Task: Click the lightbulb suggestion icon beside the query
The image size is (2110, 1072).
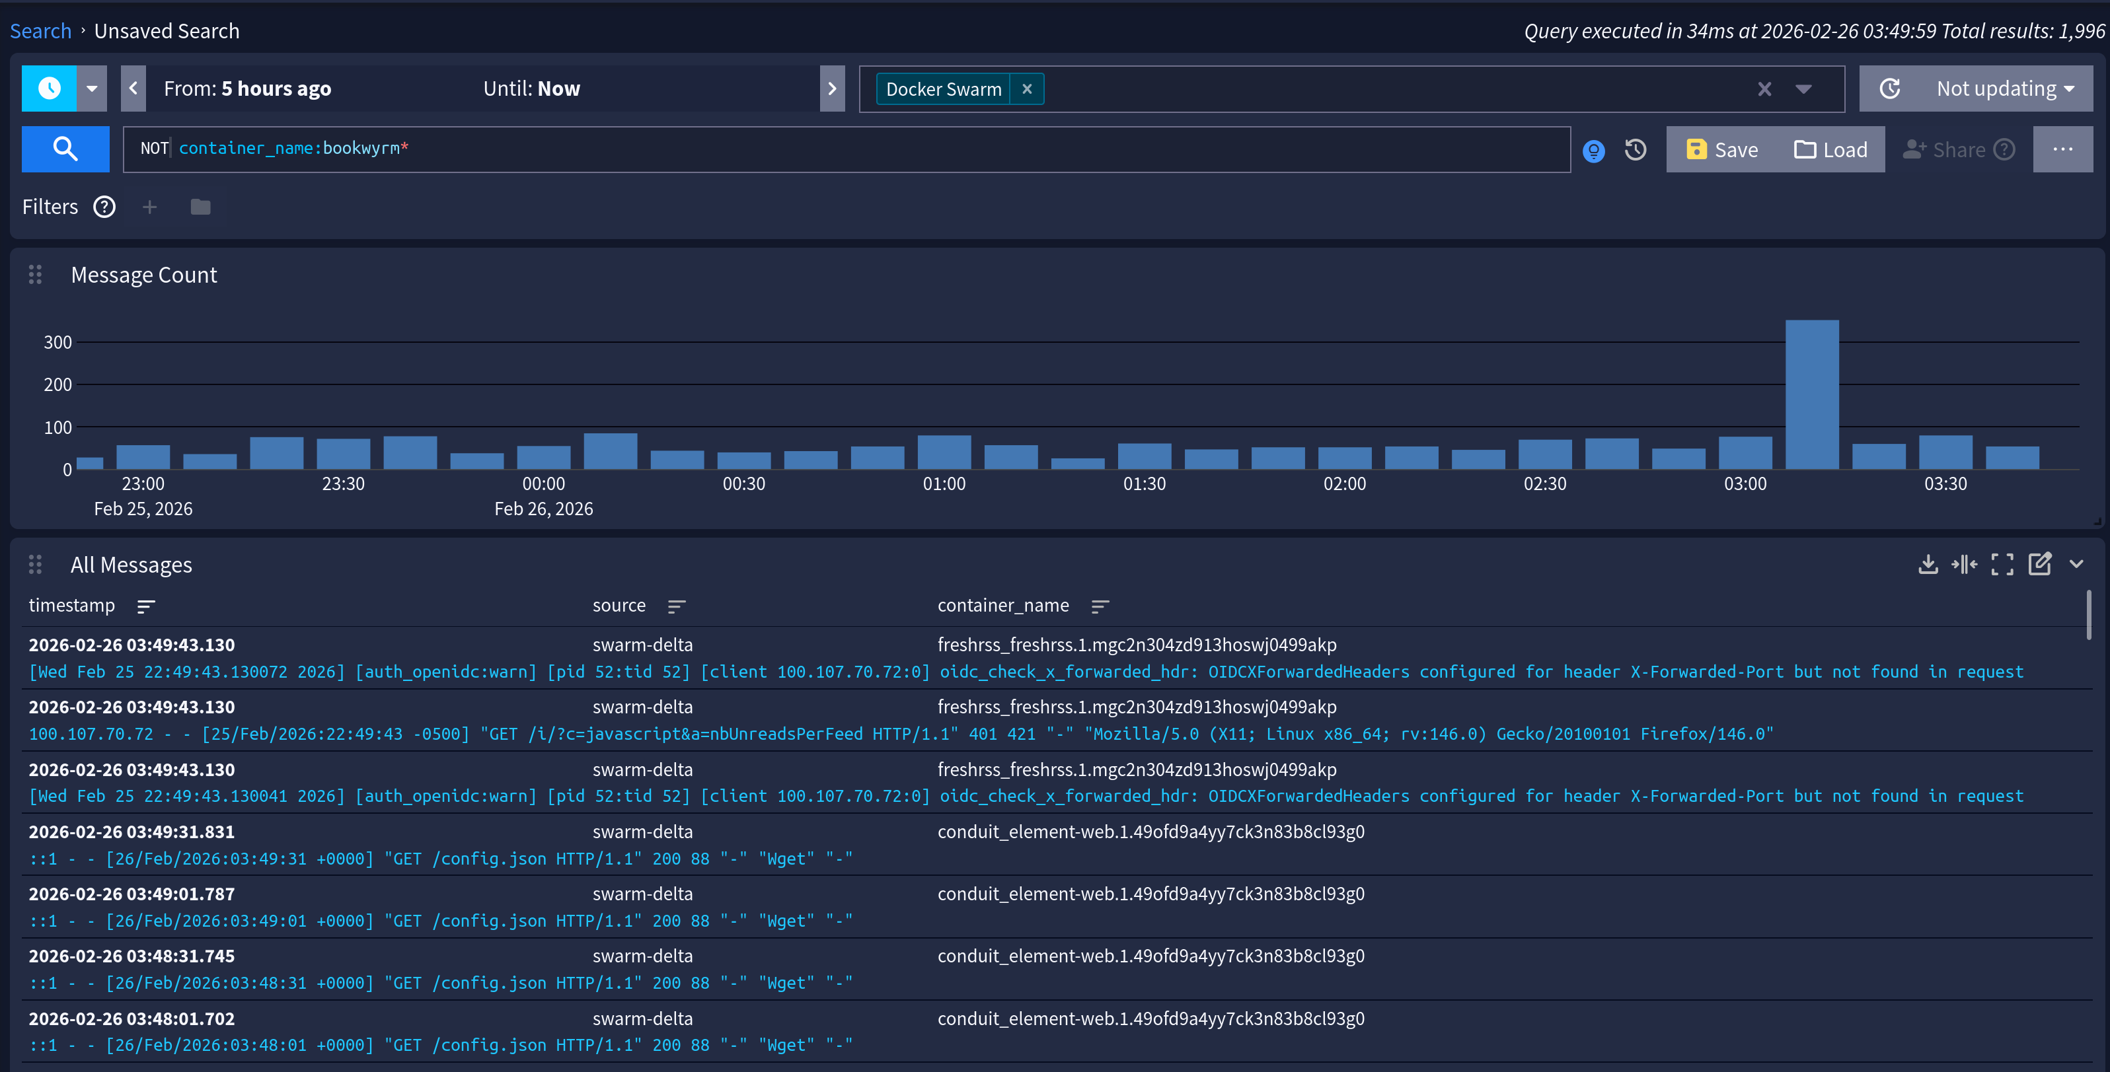Action: [x=1593, y=150]
